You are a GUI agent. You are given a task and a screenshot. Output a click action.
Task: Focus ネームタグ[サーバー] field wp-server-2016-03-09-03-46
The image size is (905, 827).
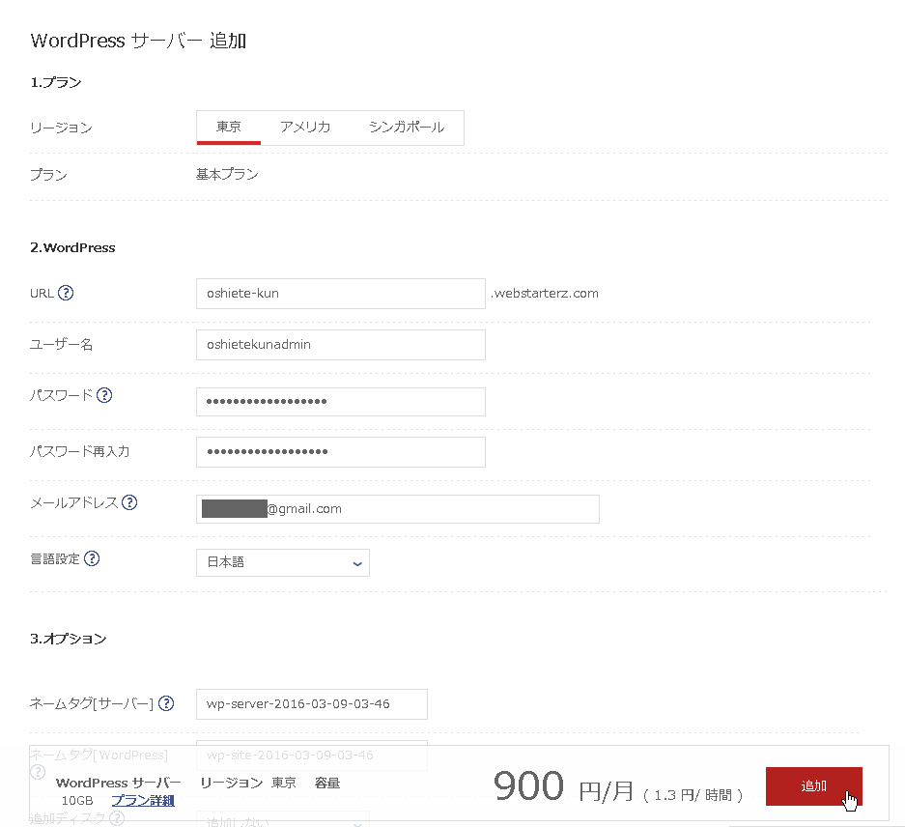point(312,704)
